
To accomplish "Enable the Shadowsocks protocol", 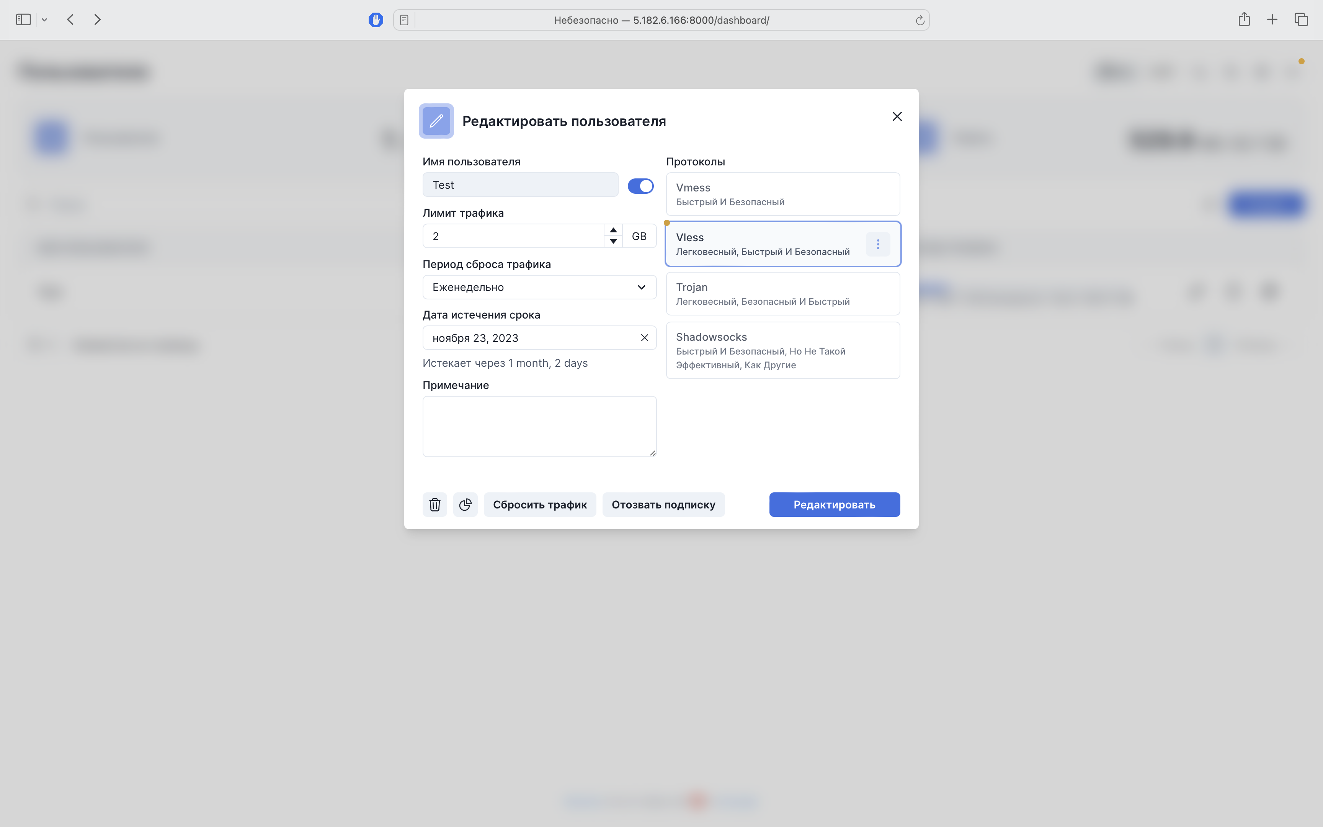I will (782, 350).
